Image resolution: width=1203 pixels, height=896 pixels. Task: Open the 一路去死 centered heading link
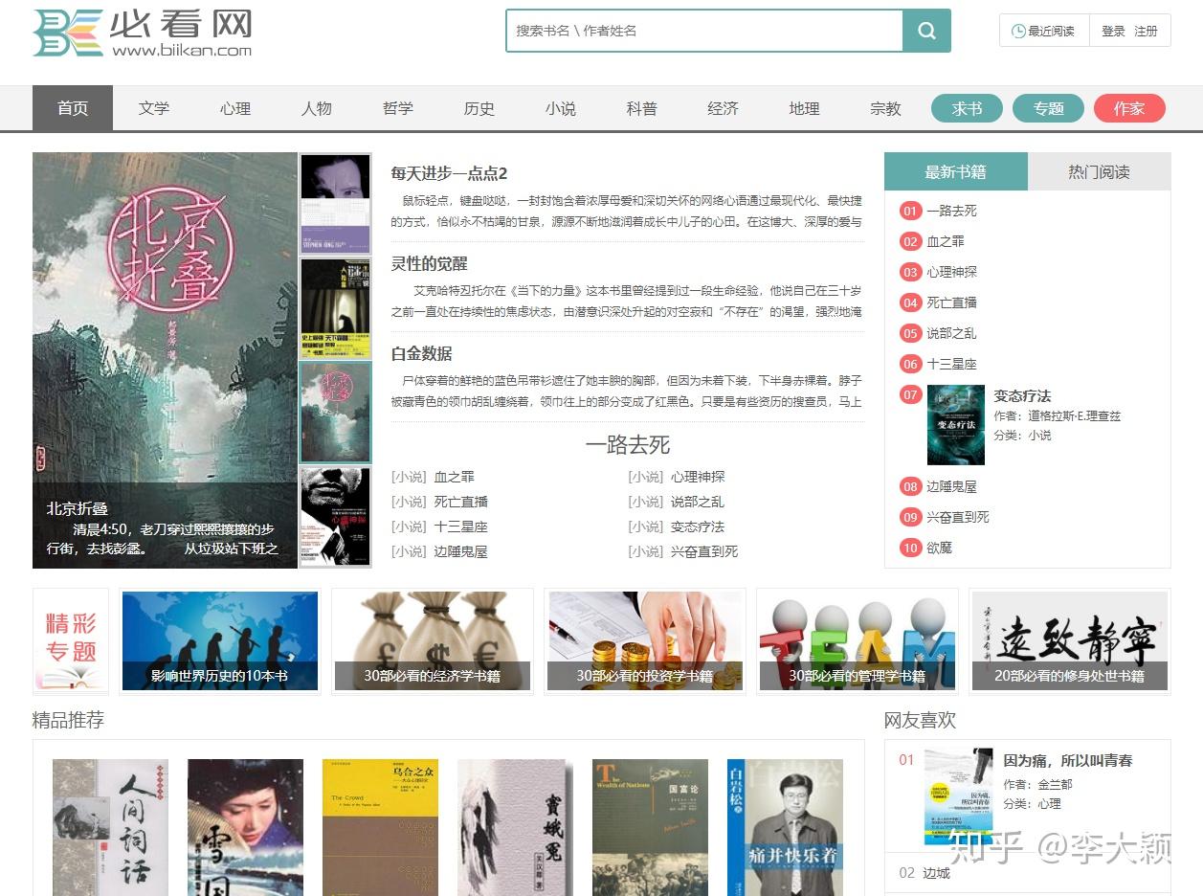(x=627, y=444)
